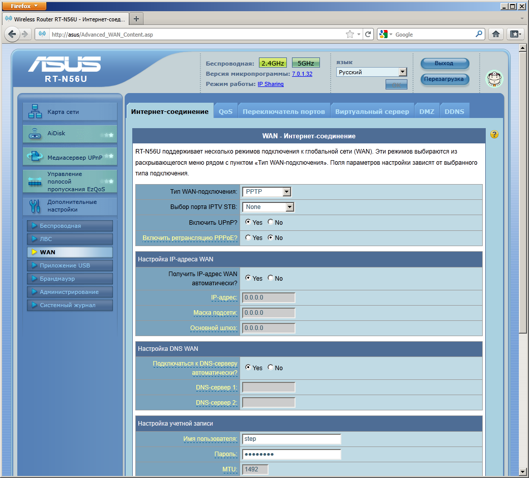
Task: Switch to QoS tab
Action: tap(225, 111)
